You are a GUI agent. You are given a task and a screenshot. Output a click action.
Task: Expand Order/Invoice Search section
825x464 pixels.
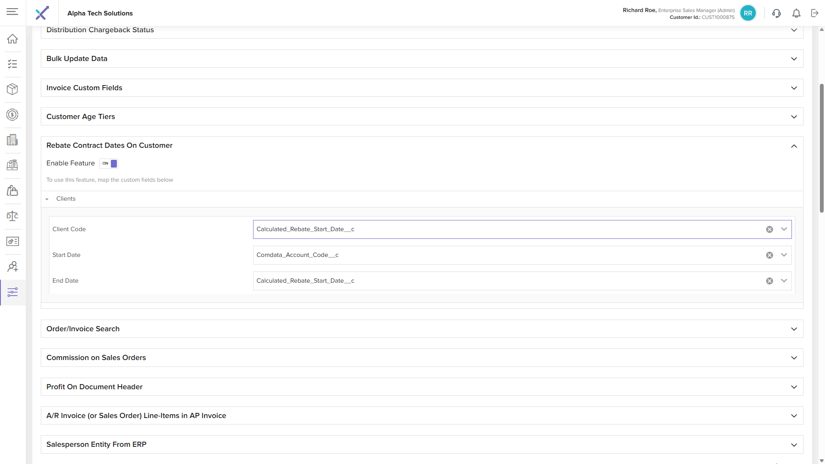coord(794,329)
